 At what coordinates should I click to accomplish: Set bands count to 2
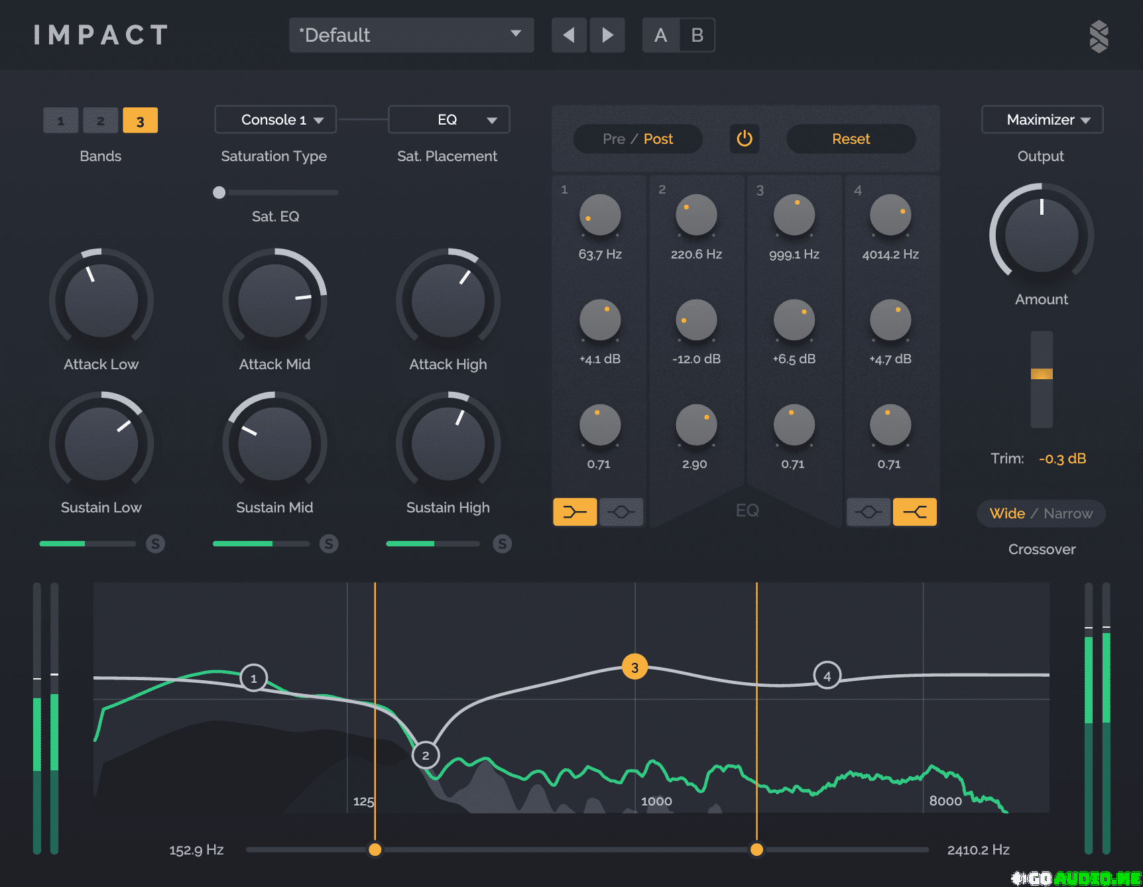(x=101, y=121)
